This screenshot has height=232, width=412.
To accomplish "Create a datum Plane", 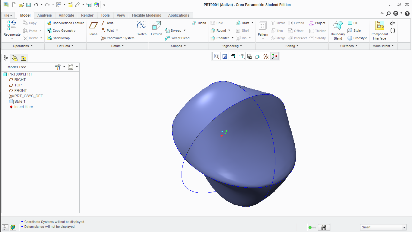I will coord(93,29).
